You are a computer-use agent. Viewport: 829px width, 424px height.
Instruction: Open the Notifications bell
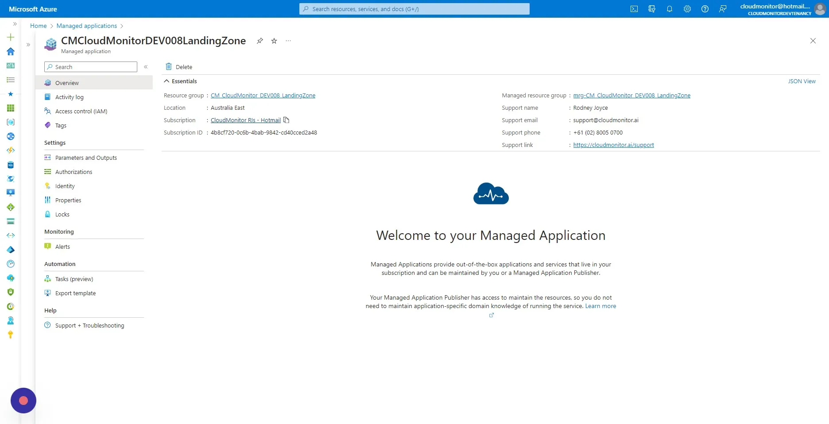click(x=670, y=9)
